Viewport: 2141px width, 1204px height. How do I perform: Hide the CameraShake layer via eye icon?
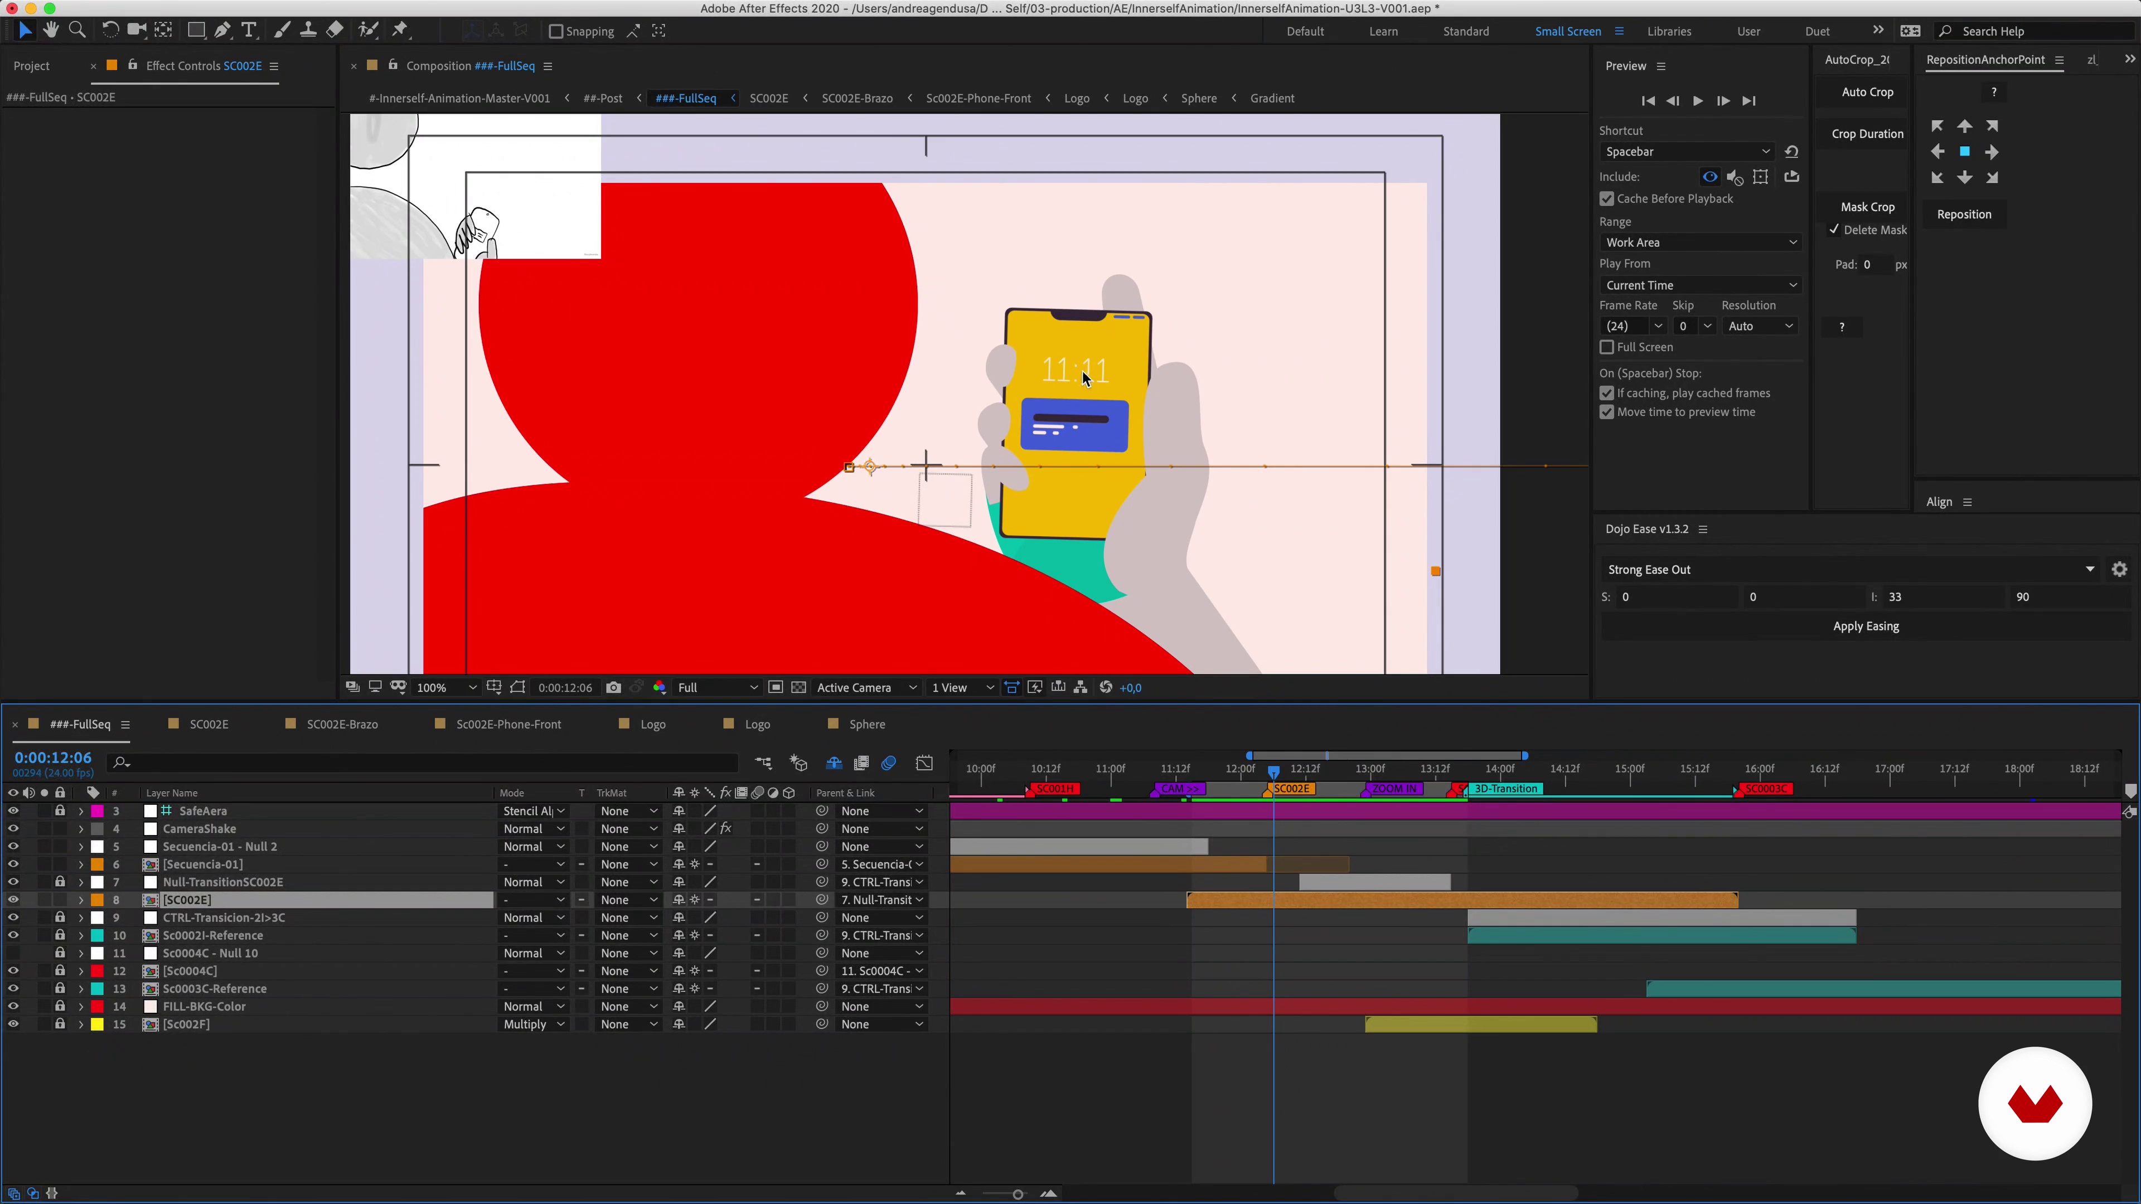(x=13, y=828)
